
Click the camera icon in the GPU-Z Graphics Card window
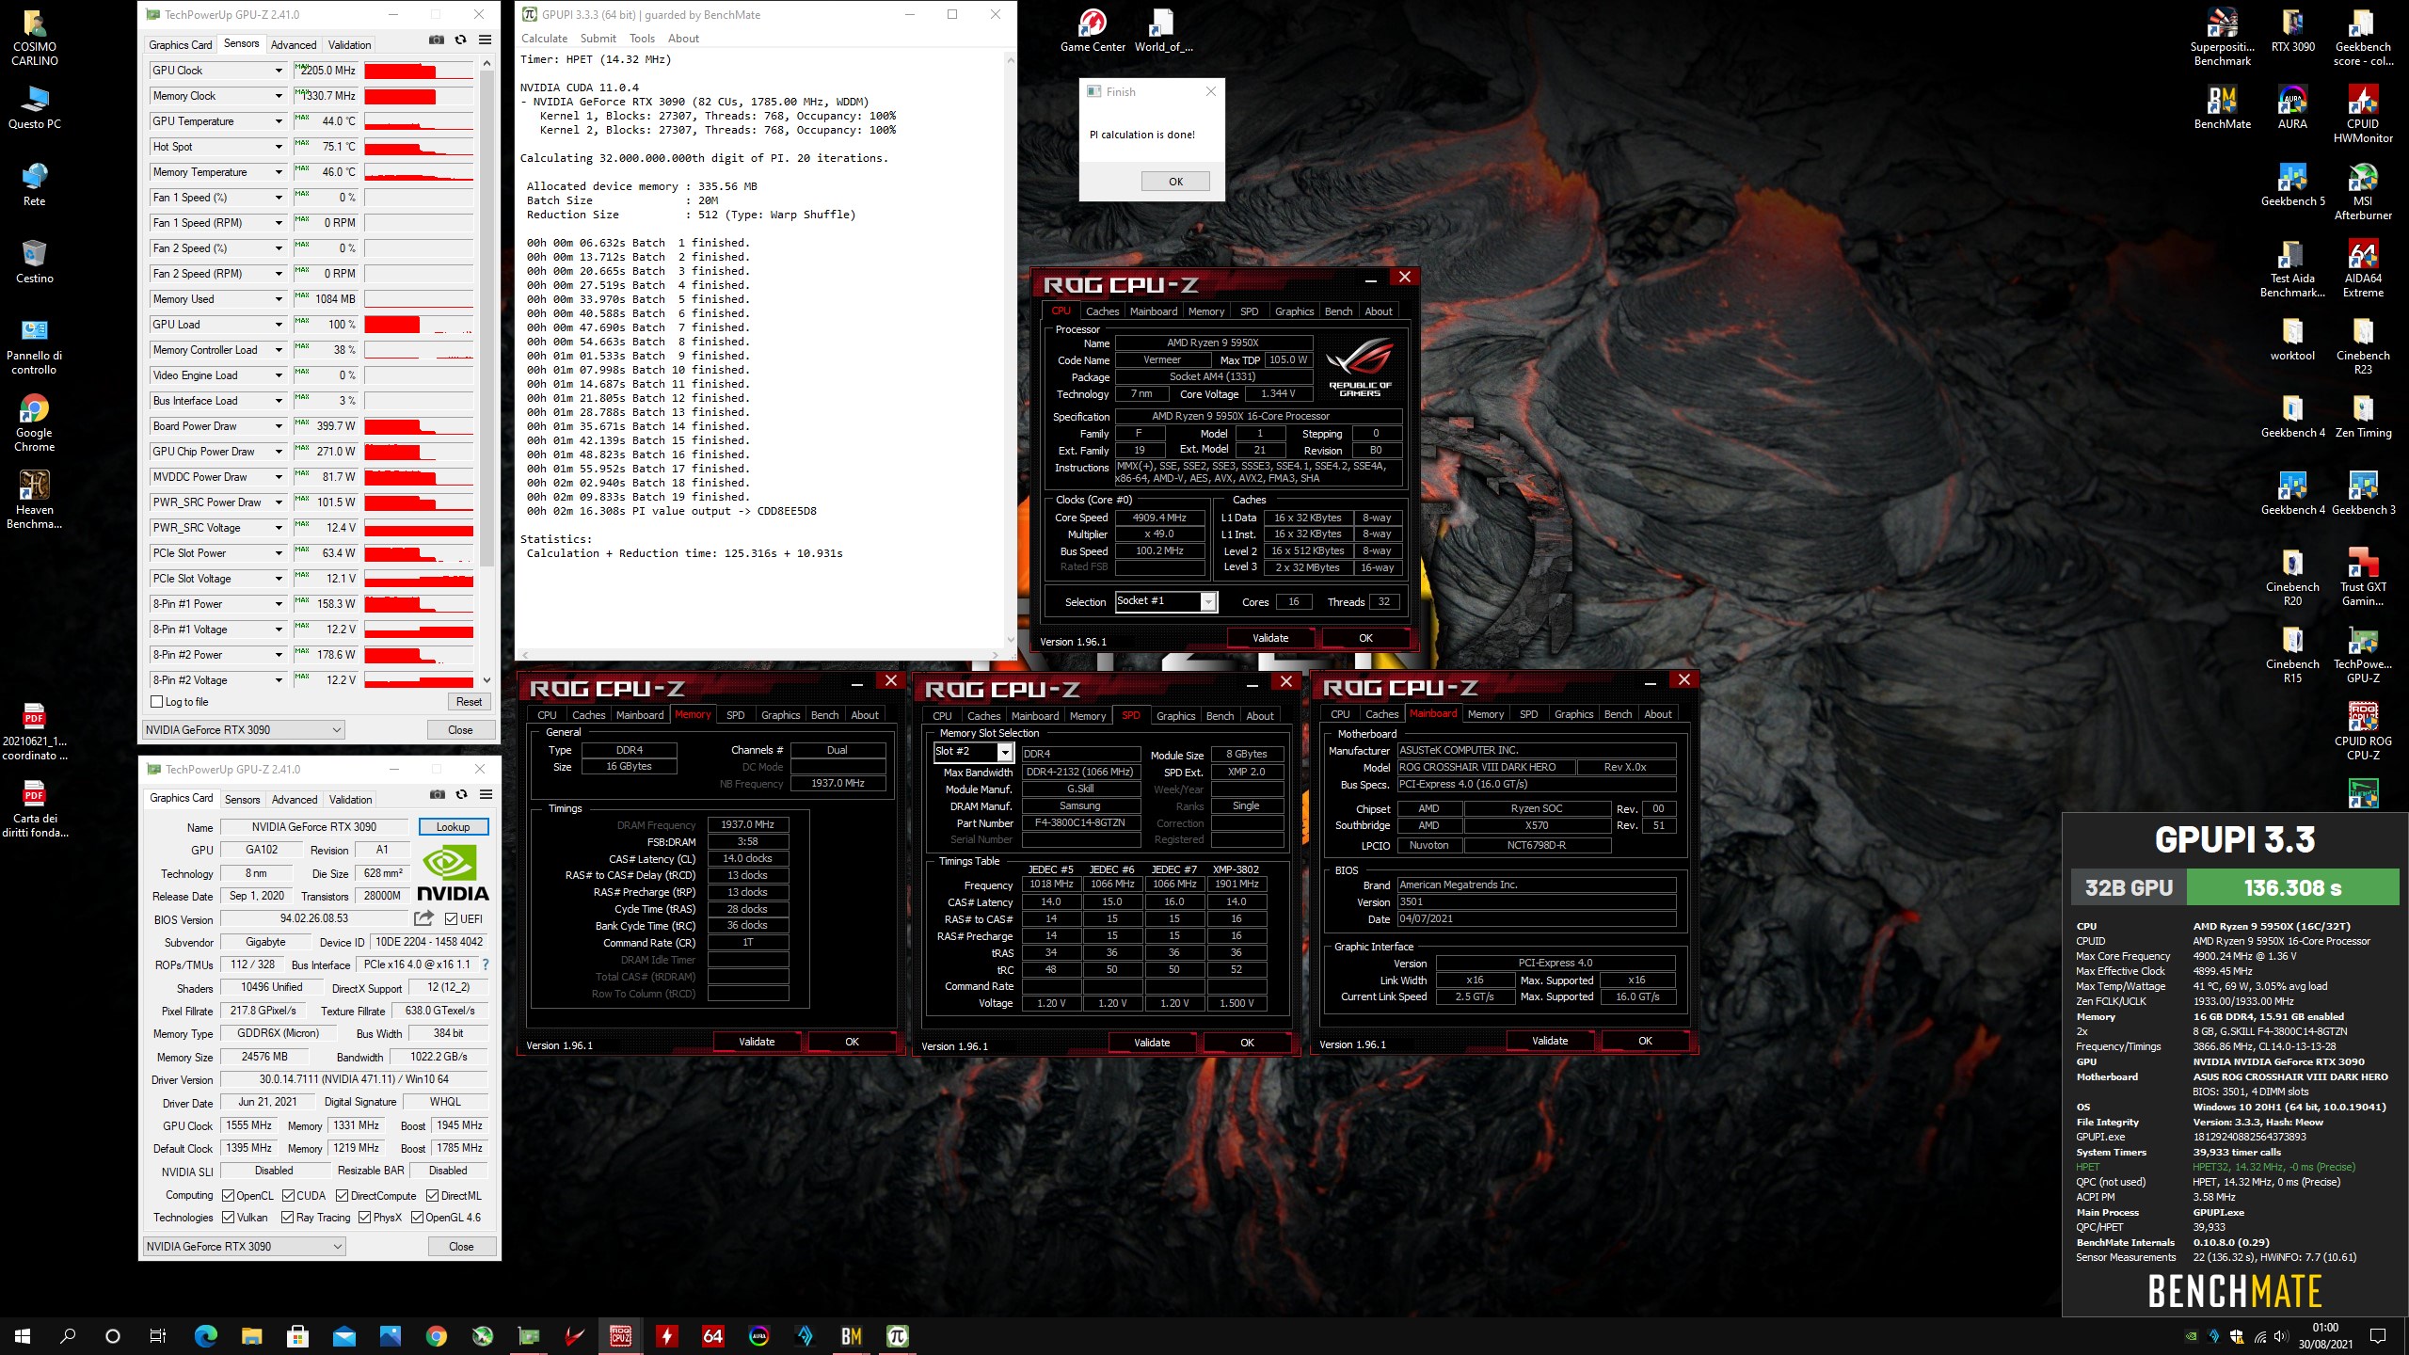(x=438, y=794)
